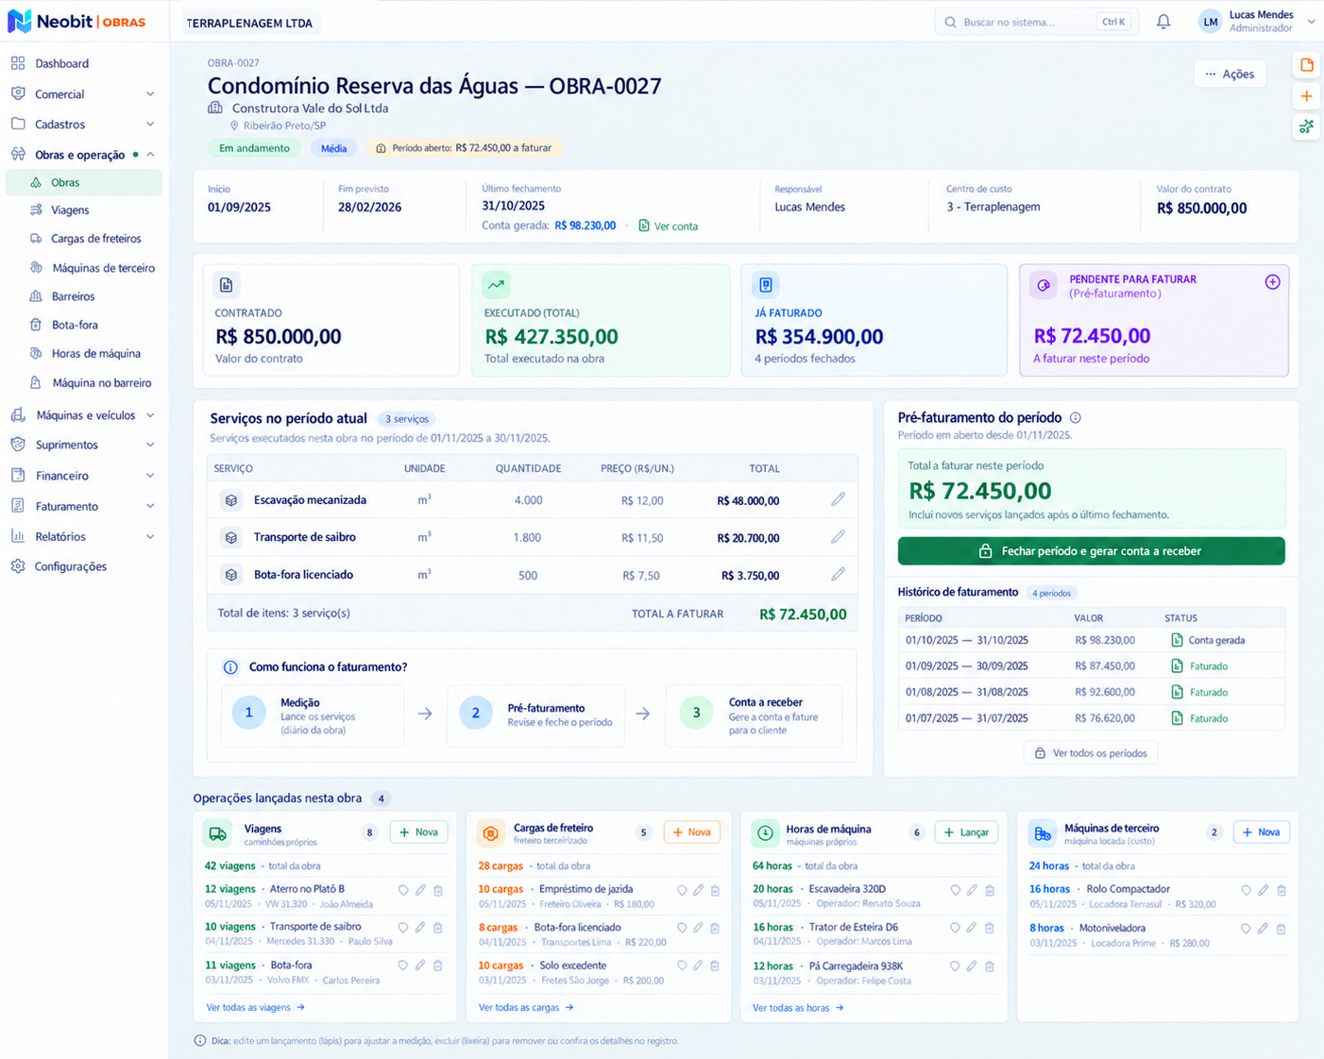Edit the Motoniveladora rental entry
Viewport: 1324px width, 1059px height.
coord(1263,929)
